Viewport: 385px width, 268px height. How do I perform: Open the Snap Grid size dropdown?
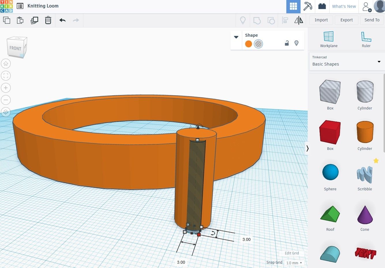click(x=294, y=263)
